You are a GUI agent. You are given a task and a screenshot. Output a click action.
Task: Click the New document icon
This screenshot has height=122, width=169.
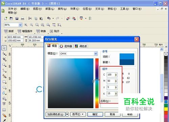[x=5, y=18]
